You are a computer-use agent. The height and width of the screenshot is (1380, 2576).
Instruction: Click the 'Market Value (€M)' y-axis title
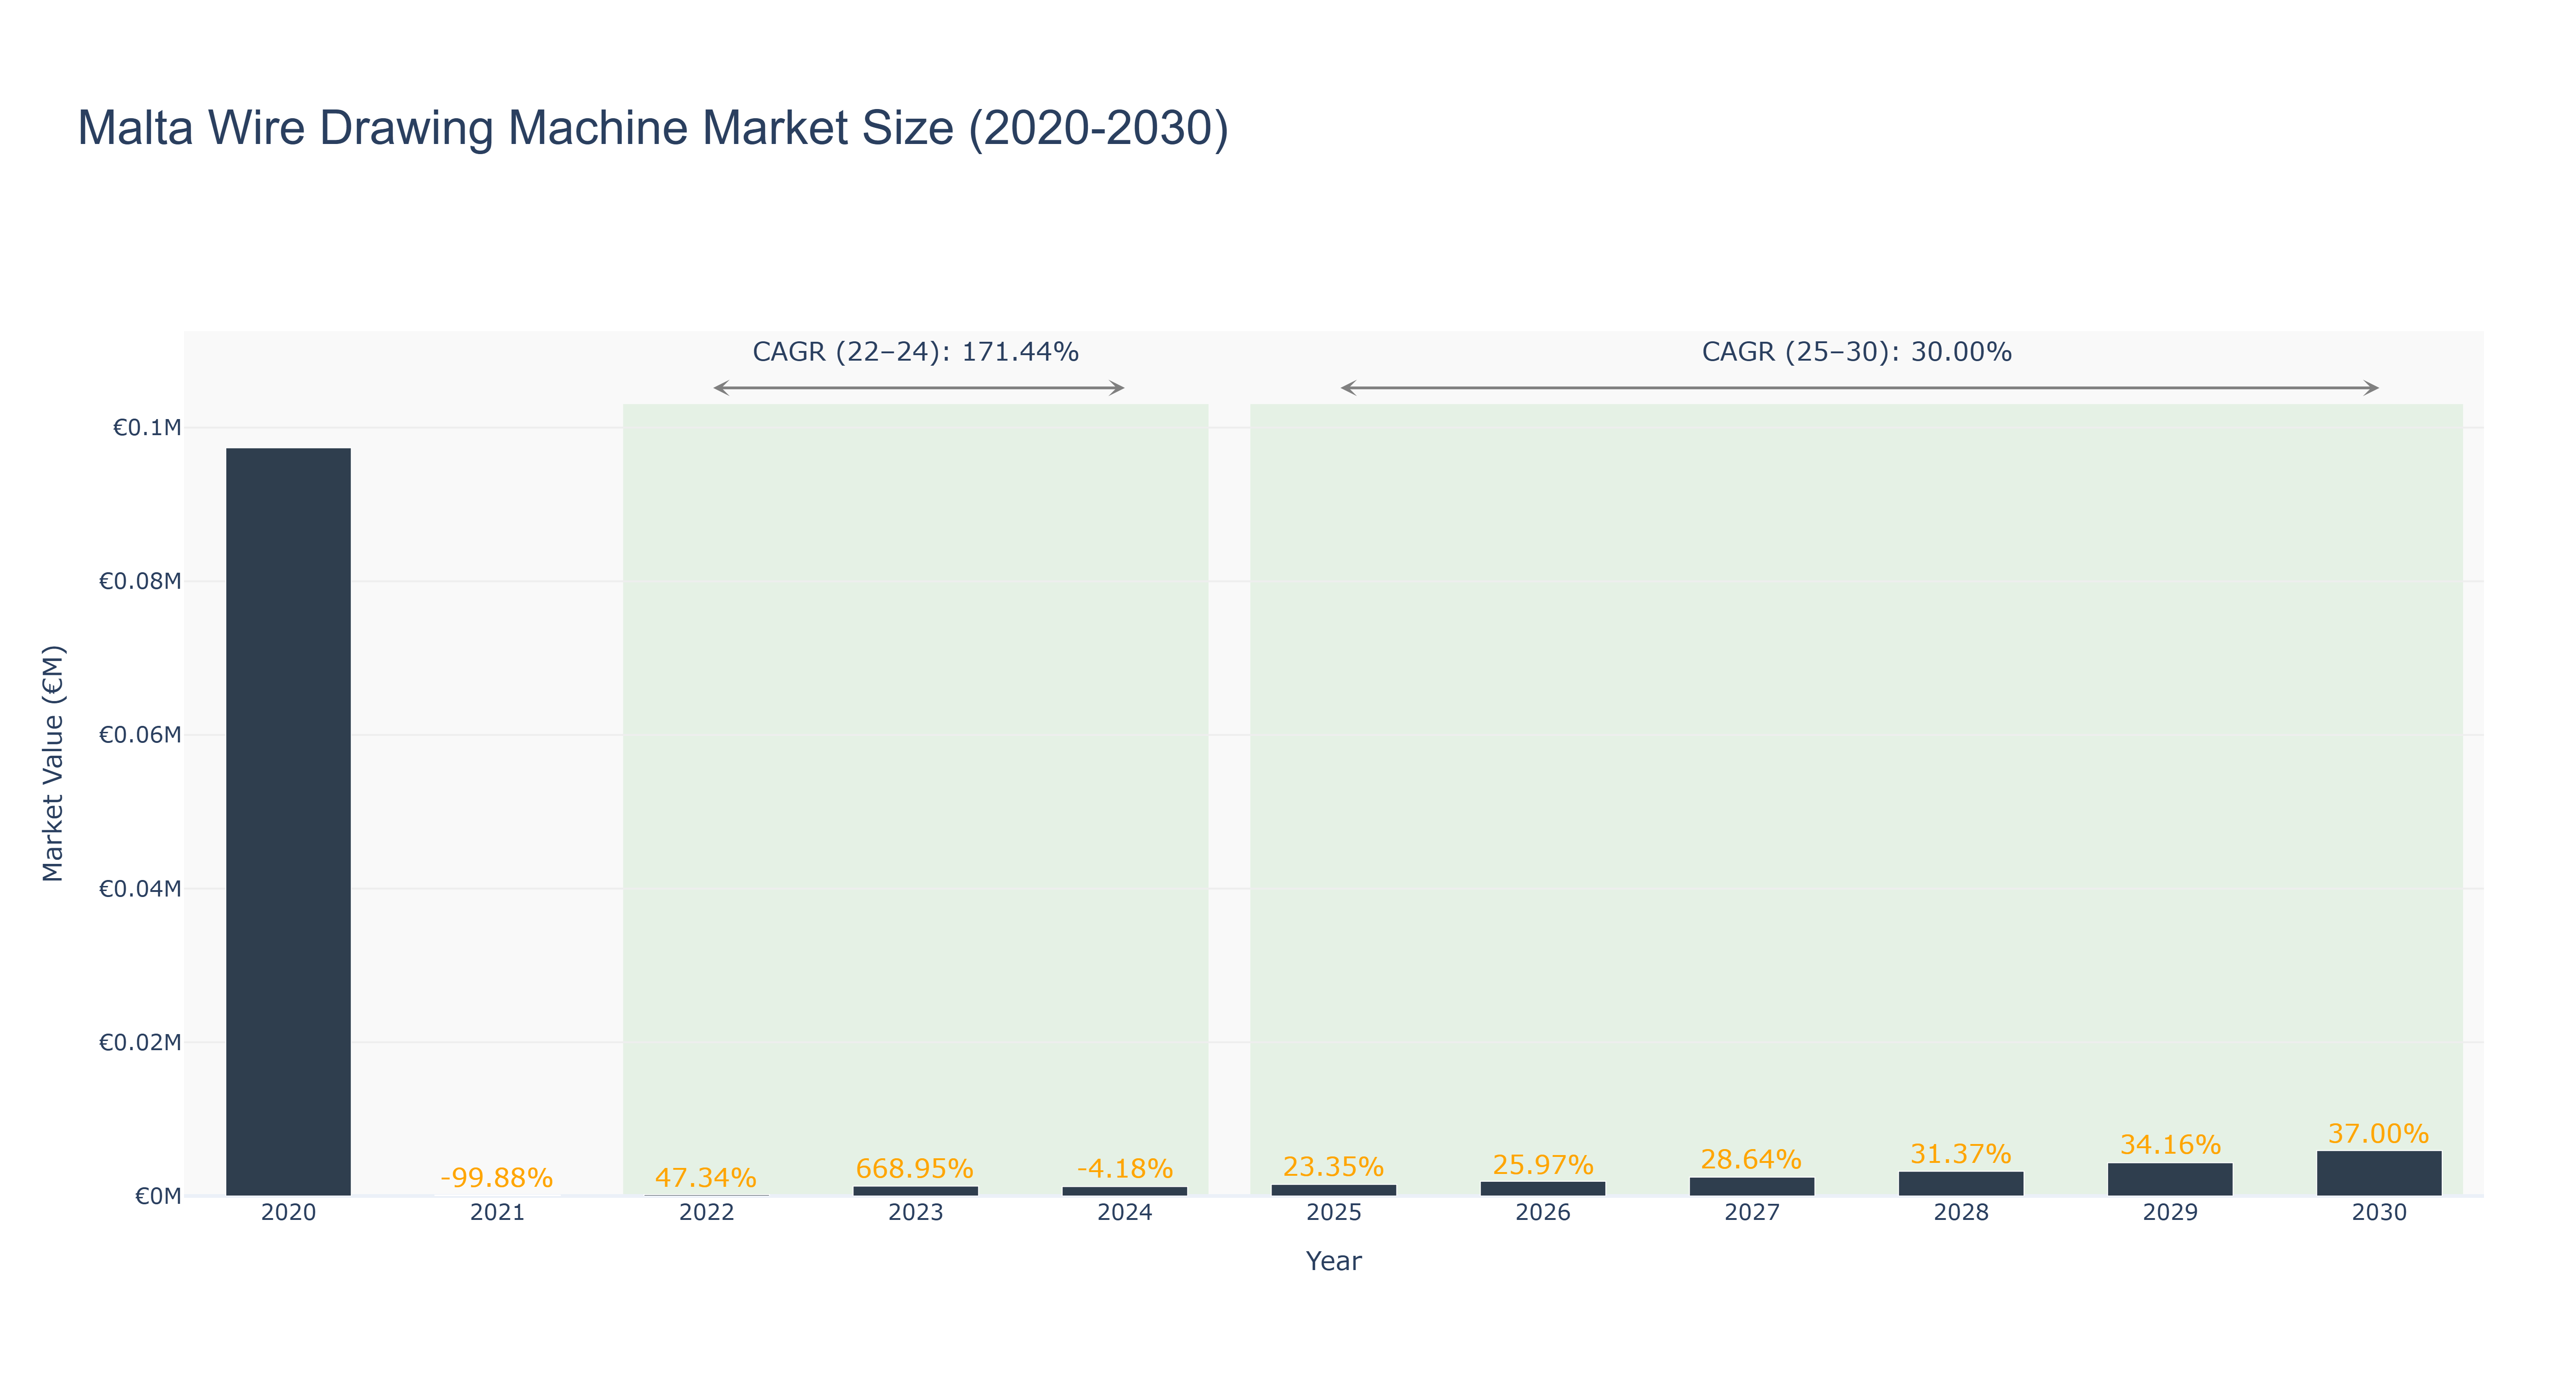pyautogui.click(x=53, y=763)
